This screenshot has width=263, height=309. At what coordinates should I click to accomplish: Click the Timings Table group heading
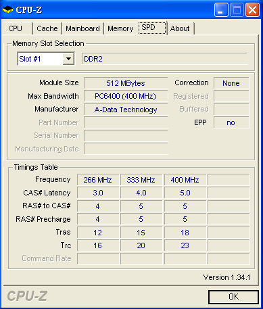coord(36,167)
